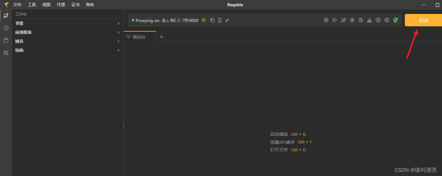Copy the proxy address
Viewport: 442px width, 176px height.
pos(212,20)
